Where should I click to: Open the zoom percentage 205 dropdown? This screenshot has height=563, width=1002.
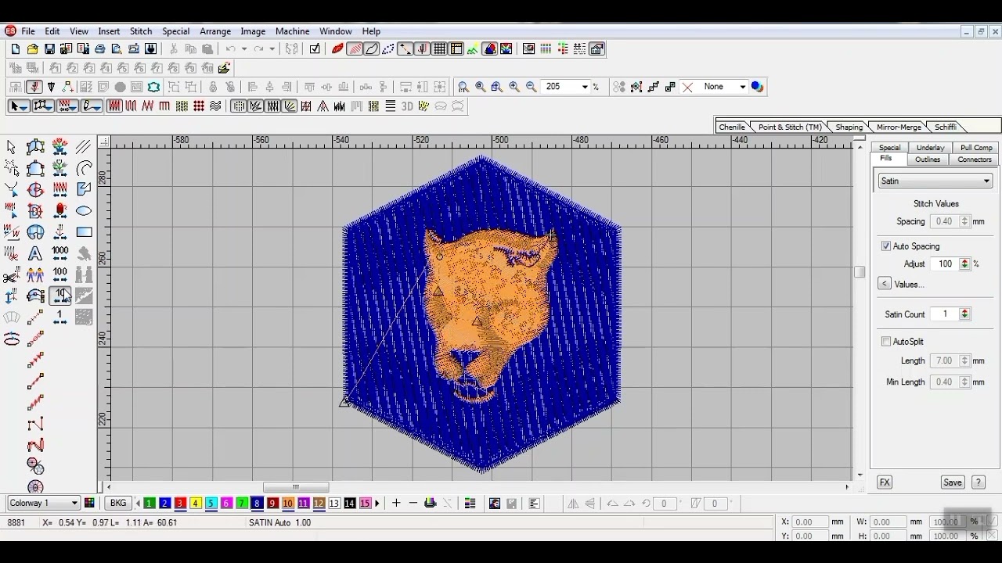[x=585, y=87]
